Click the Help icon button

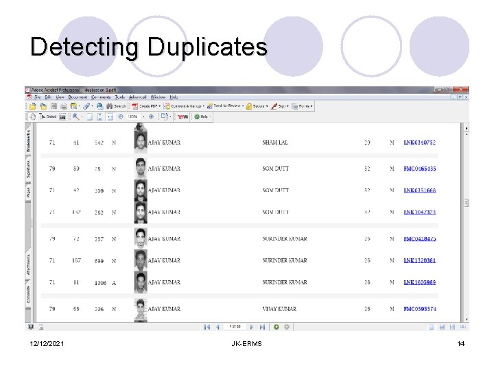[x=201, y=116]
